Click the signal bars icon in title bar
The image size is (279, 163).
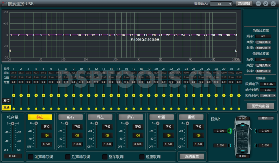click(x=4, y=3)
